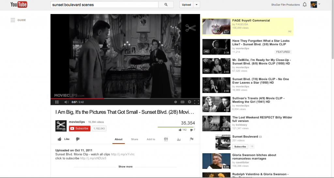Screen dimensions: 334x178
Task: Open The Lost Weekend RESPECT Billy Wilder video
Action: 262,119
